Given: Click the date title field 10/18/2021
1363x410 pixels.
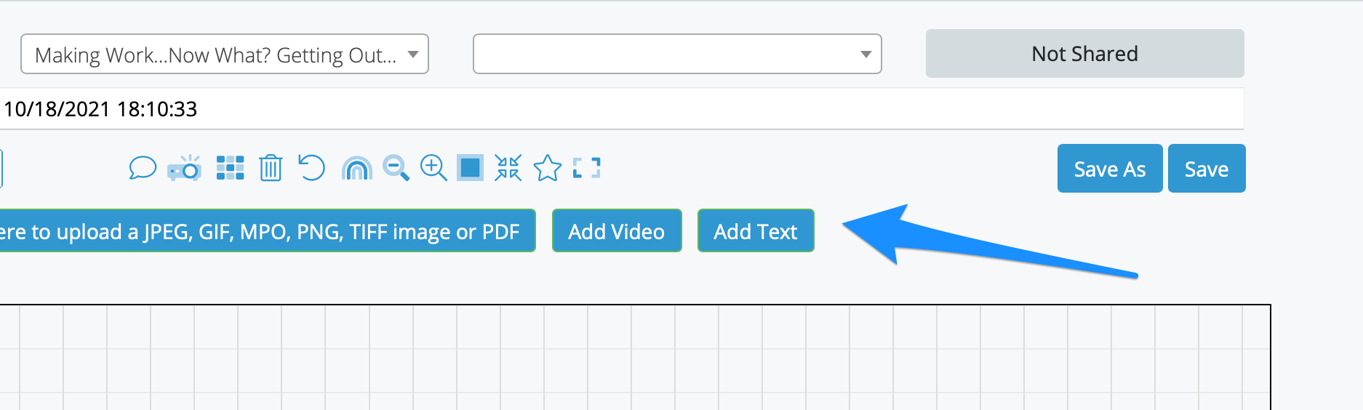Looking at the screenshot, I should coord(622,109).
